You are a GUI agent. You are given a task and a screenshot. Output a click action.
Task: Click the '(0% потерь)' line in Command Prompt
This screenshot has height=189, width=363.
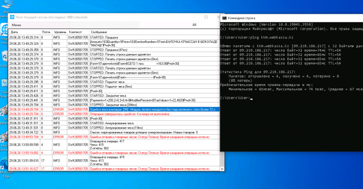point(240,80)
